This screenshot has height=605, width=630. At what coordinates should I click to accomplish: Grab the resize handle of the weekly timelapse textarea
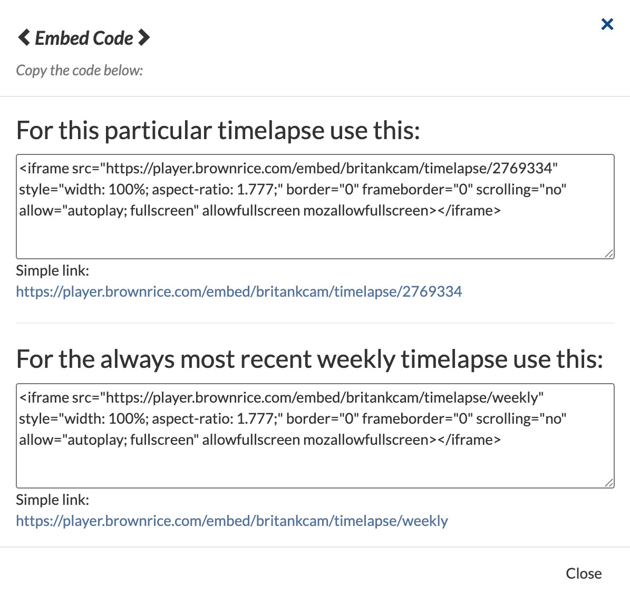(609, 483)
